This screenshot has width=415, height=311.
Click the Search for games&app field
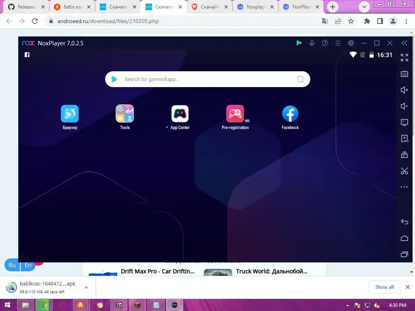tap(207, 79)
